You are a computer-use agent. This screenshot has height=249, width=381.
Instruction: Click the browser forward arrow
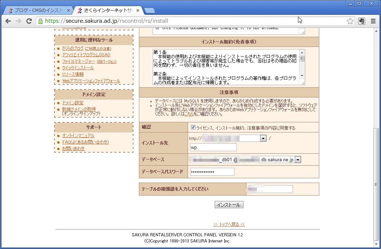point(18,21)
